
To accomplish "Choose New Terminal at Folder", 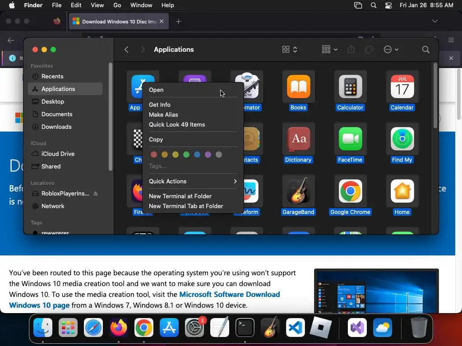I will [193, 196].
